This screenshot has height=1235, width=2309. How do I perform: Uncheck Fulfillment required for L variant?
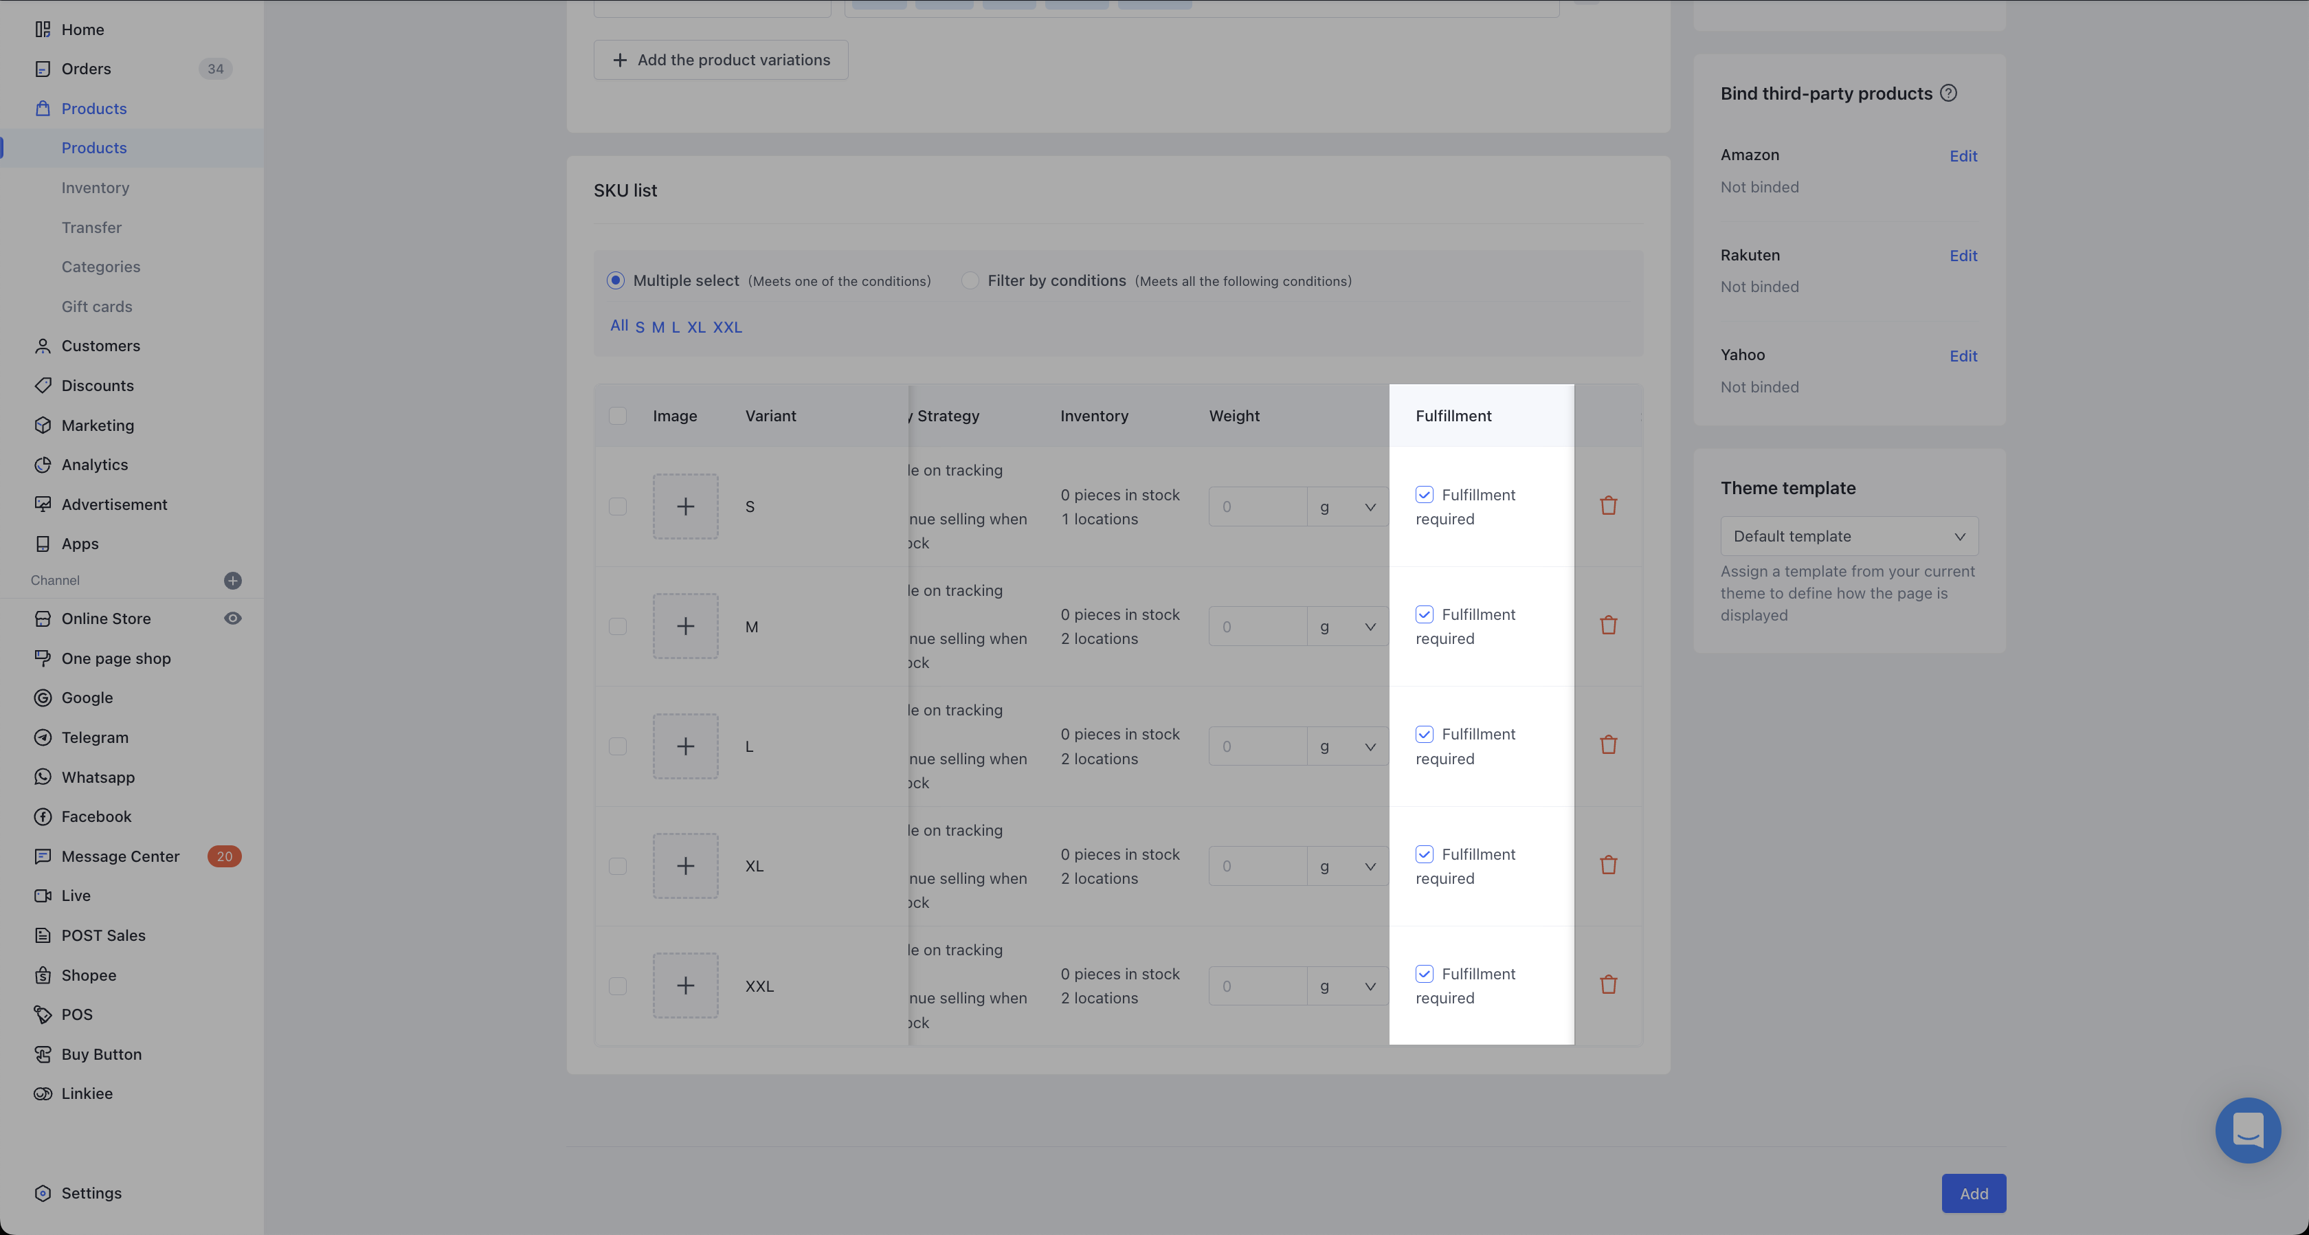point(1425,734)
